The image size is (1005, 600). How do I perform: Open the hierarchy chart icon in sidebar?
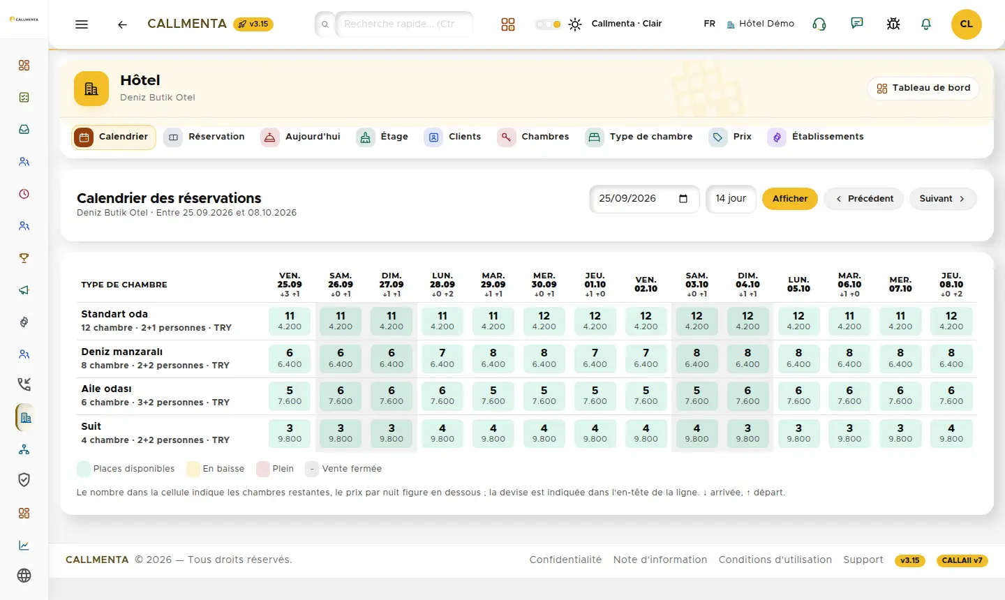pos(24,449)
